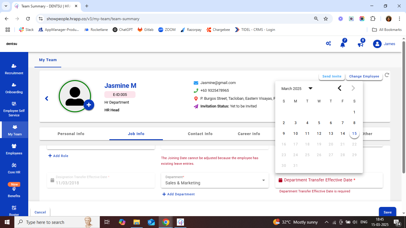Click the Save button

[x=387, y=212]
